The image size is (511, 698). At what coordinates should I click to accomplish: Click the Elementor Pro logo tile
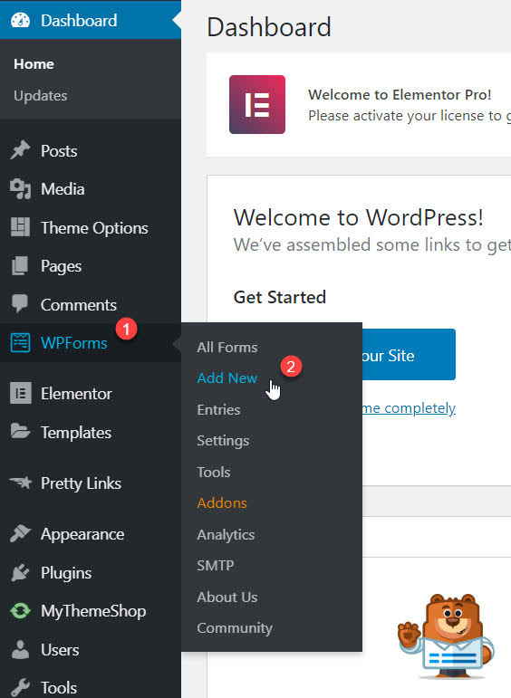point(257,105)
